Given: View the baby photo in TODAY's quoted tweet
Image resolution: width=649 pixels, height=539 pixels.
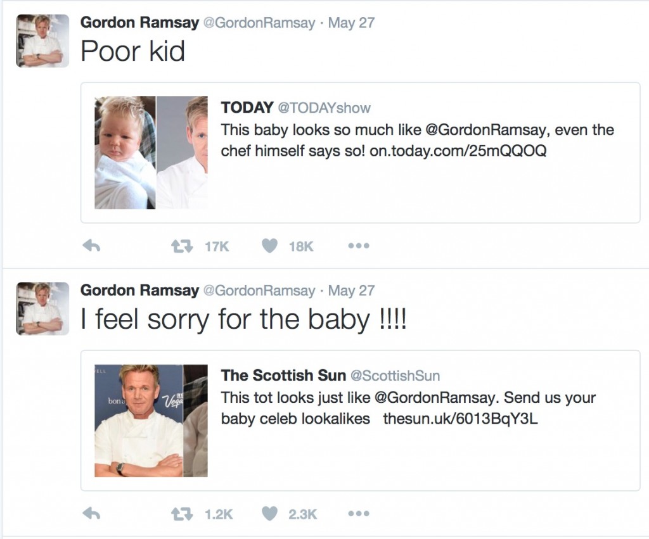Looking at the screenshot, I should tap(125, 153).
